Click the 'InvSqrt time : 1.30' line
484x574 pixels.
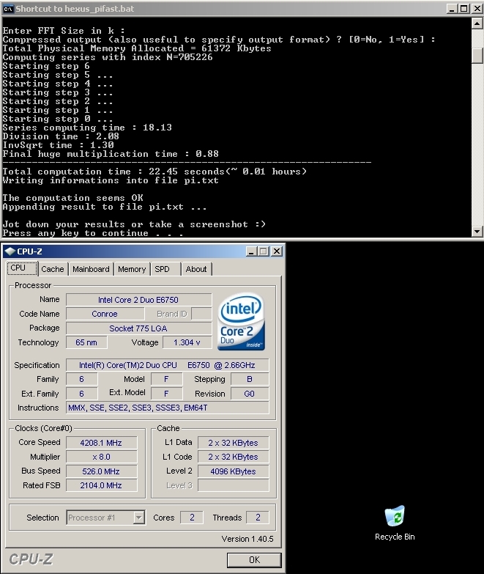[58, 145]
